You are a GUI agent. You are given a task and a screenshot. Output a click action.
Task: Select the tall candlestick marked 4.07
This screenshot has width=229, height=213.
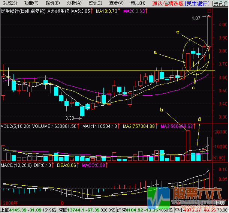click(209, 31)
